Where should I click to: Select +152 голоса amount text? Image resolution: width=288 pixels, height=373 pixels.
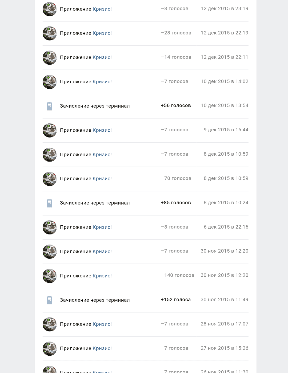(x=176, y=300)
